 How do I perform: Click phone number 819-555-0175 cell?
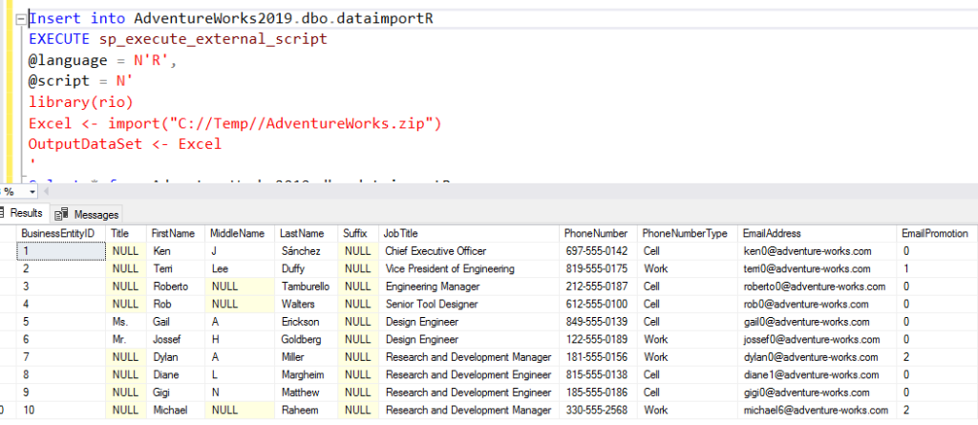[x=596, y=269]
